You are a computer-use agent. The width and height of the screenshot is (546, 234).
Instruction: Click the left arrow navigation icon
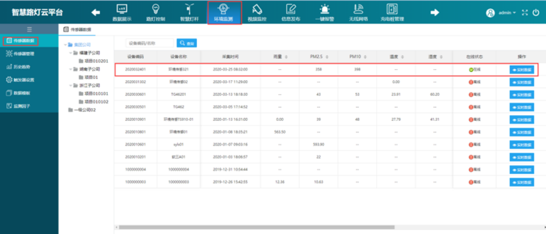[96, 12]
